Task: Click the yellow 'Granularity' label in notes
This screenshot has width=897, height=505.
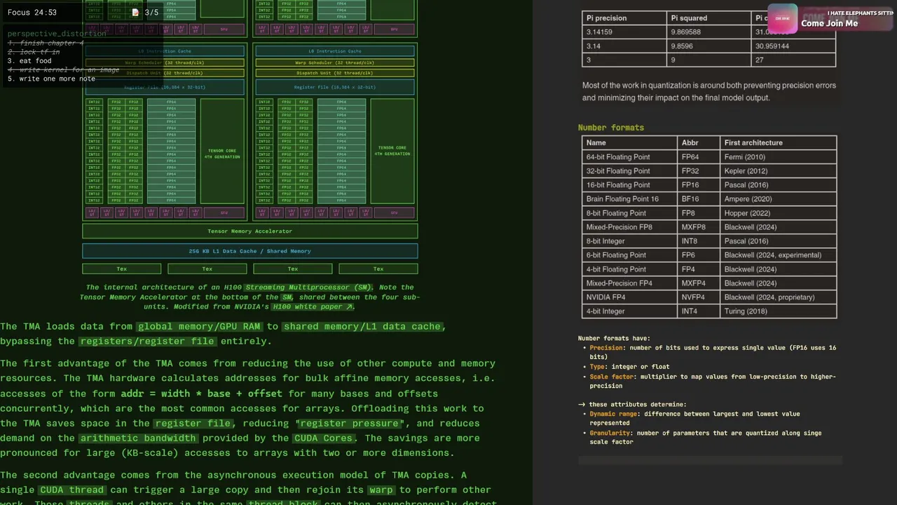Action: (610, 433)
